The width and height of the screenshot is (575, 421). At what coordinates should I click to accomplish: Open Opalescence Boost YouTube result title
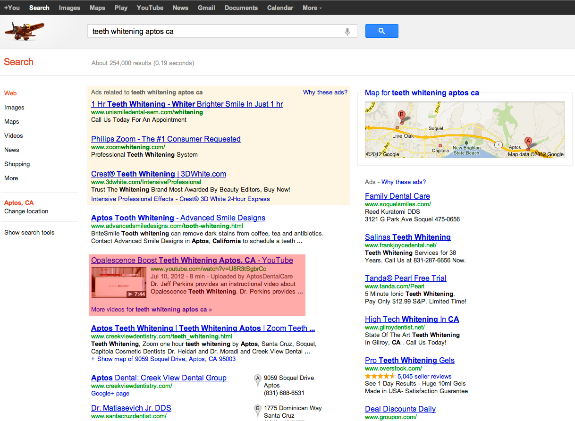click(x=192, y=260)
